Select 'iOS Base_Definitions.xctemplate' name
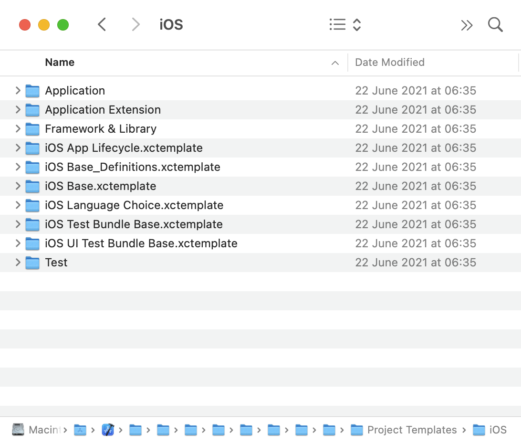The image size is (521, 443). click(x=133, y=167)
